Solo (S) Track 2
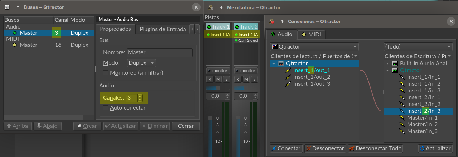 (254, 79)
